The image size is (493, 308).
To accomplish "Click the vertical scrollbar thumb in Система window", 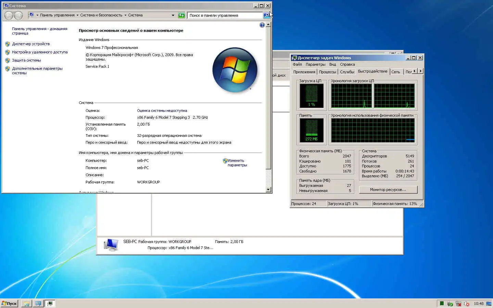I will click(x=268, y=98).
